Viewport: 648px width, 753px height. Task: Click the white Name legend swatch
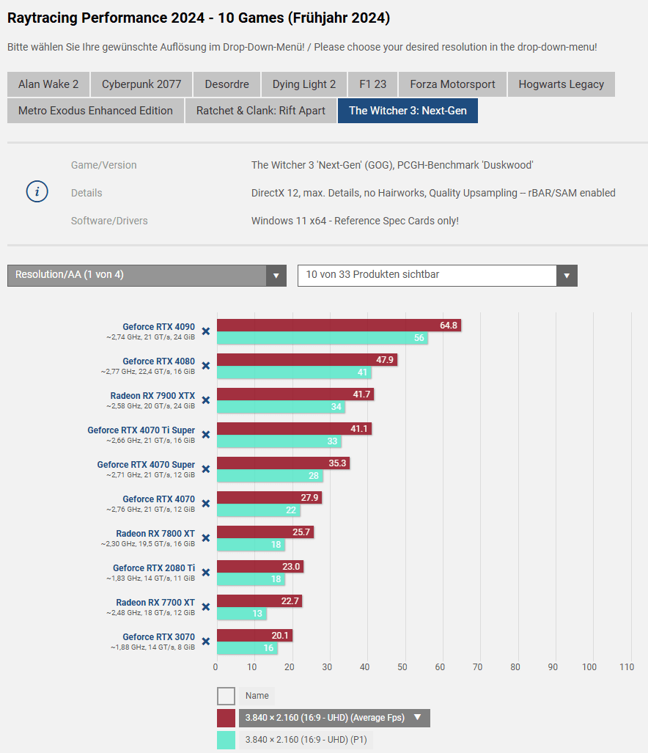226,696
